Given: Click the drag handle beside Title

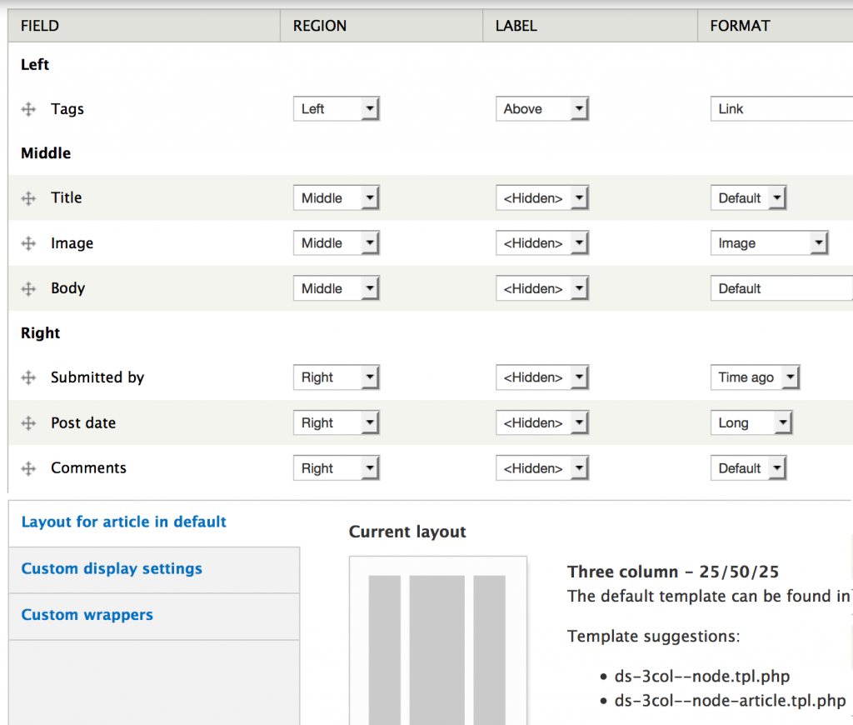Looking at the screenshot, I should pos(28,198).
